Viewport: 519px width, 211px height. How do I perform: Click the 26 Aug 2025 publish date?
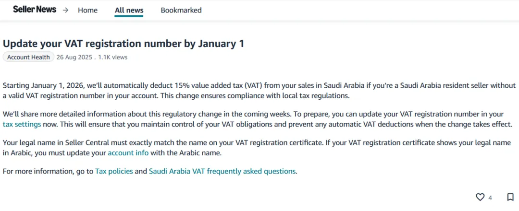(x=74, y=57)
